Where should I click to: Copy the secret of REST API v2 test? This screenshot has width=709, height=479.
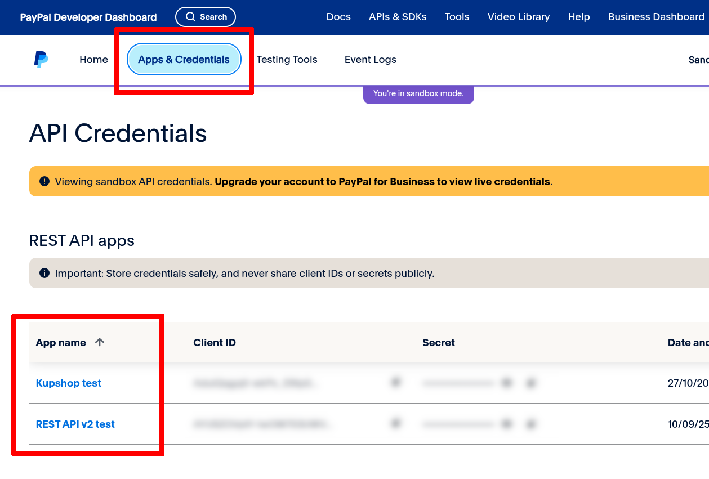tap(530, 424)
